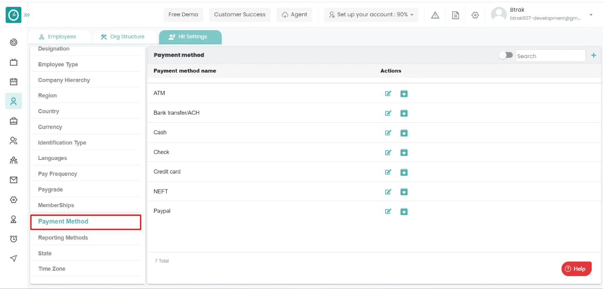Toggle the archived payment methods switch

coord(506,55)
